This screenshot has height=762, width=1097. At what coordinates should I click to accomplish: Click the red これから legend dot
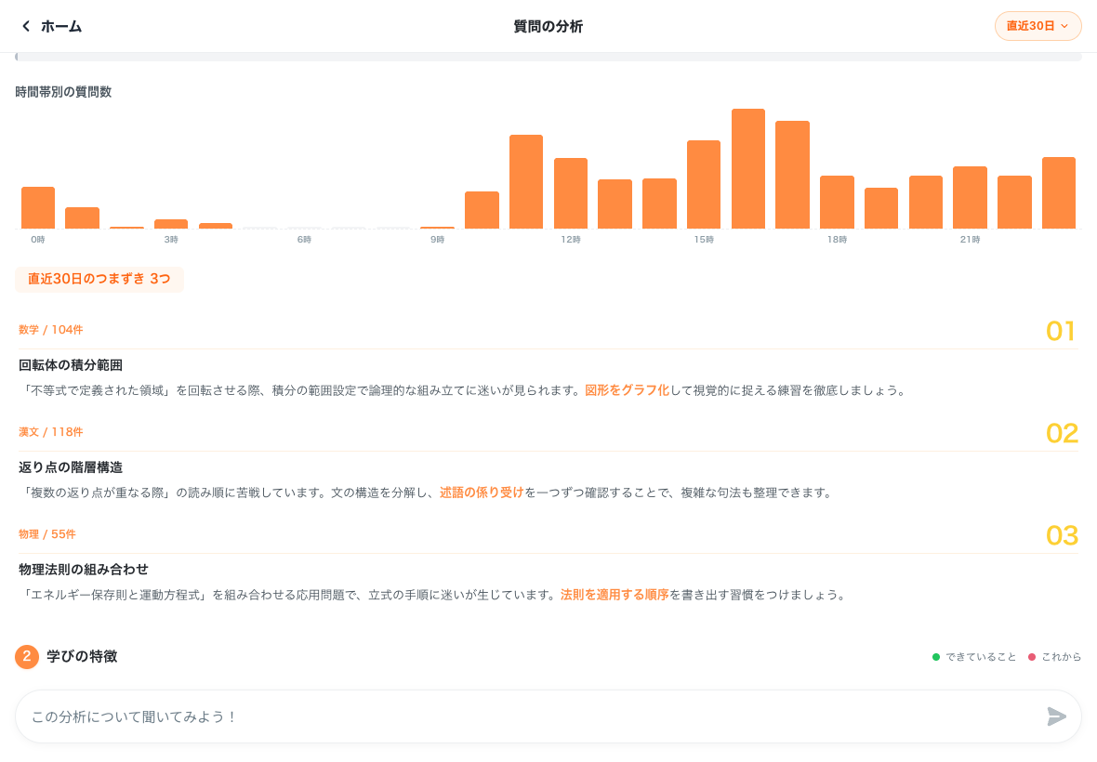coord(1031,656)
